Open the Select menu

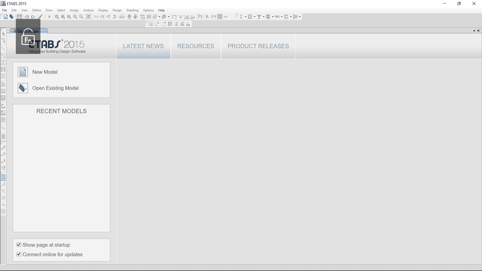(61, 10)
